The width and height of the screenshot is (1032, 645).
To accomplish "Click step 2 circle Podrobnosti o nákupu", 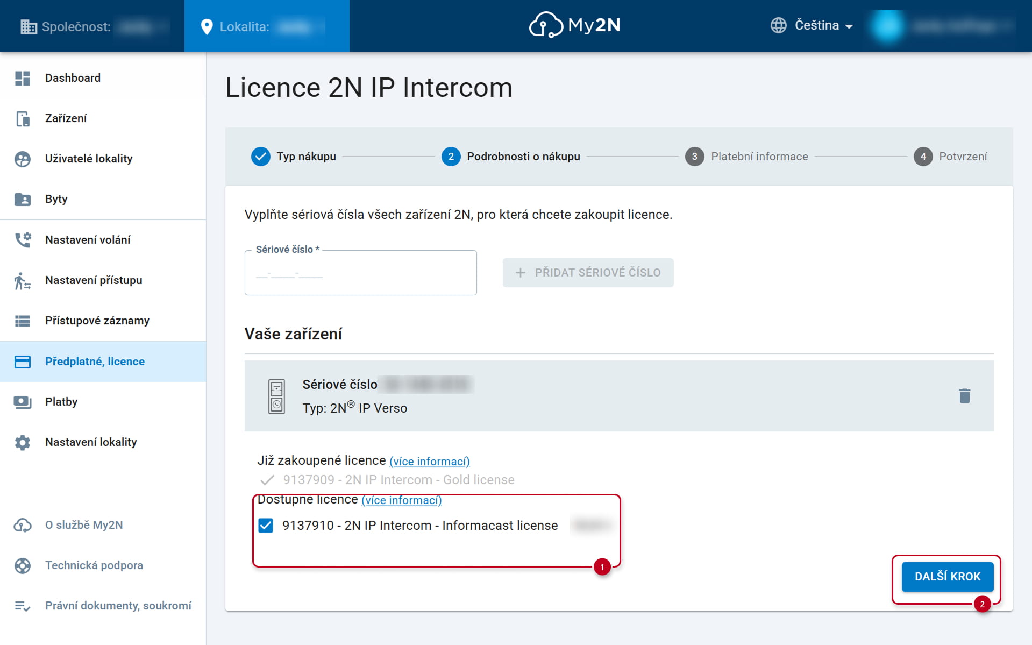I will tap(451, 157).
